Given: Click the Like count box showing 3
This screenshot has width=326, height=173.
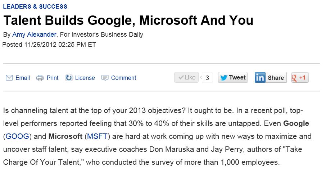Looking at the screenshot, I should click(x=207, y=78).
